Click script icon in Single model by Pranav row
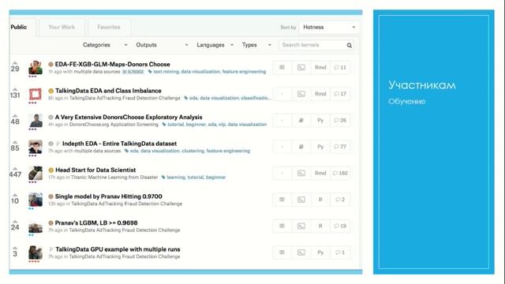Screen dimensions: 505x284 pyautogui.click(x=301, y=200)
